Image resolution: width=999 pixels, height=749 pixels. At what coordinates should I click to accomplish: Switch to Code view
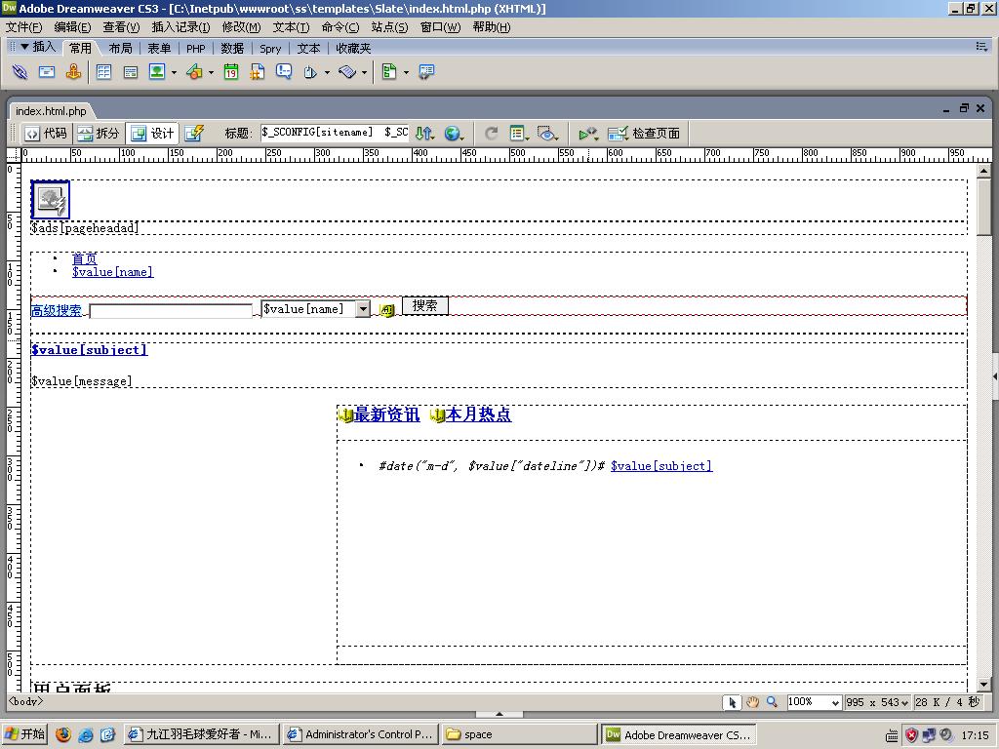coord(46,133)
